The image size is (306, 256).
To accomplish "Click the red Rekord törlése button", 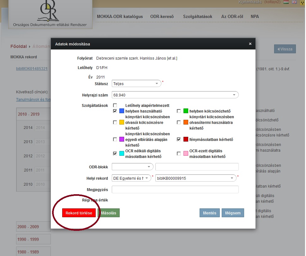I will pyautogui.click(x=79, y=213).
